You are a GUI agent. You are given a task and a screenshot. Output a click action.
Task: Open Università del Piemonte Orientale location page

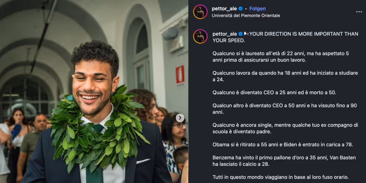click(246, 15)
